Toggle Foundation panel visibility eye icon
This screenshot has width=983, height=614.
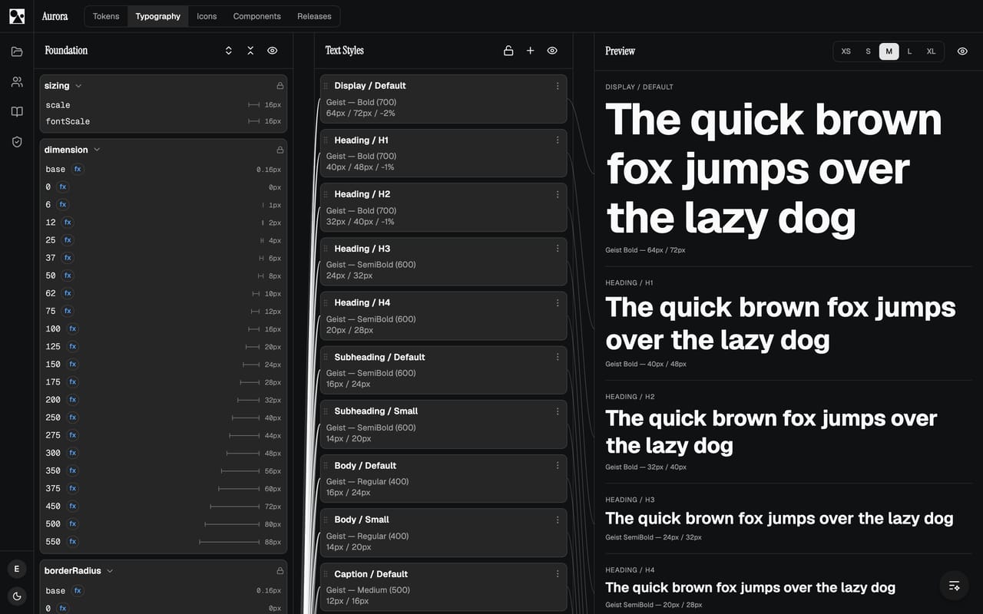272,51
